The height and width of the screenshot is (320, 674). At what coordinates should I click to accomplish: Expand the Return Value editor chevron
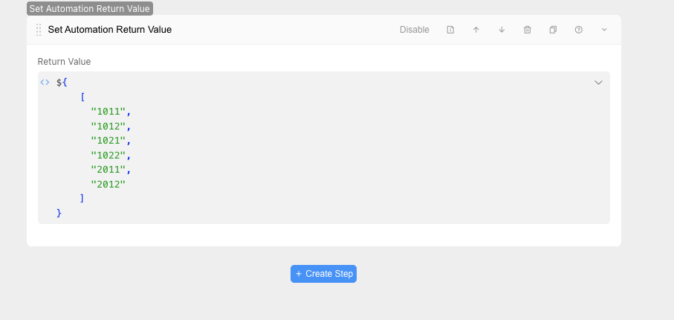point(598,83)
